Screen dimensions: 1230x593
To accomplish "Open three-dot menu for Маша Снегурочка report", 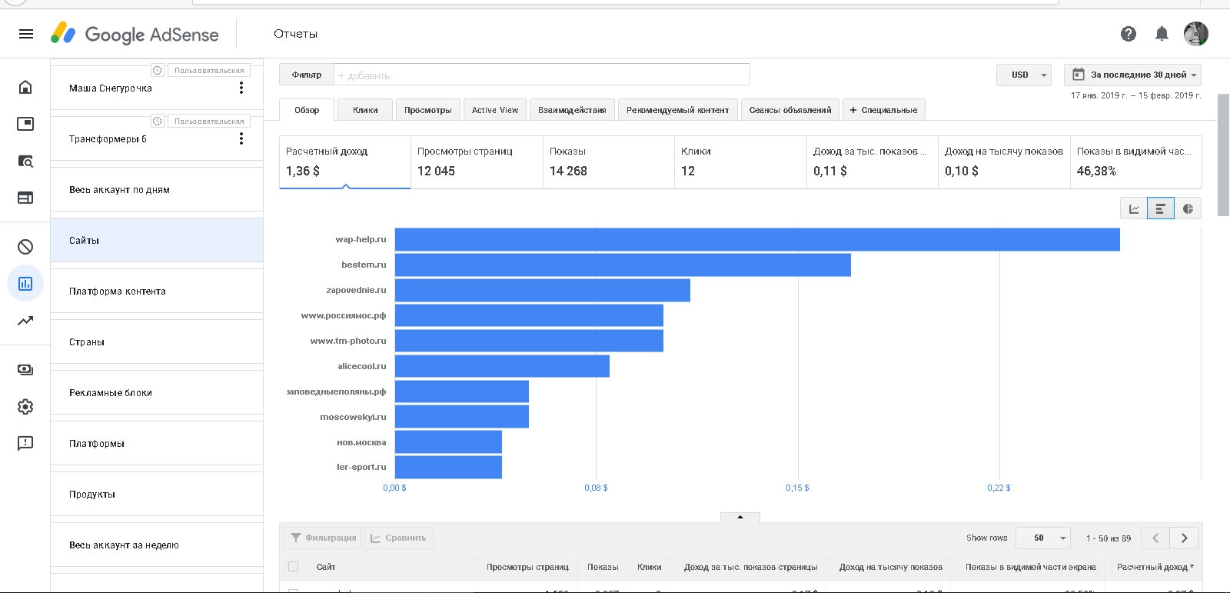I will coord(241,88).
